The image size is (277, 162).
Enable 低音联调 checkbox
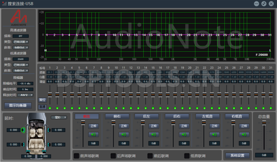pos(187,156)
